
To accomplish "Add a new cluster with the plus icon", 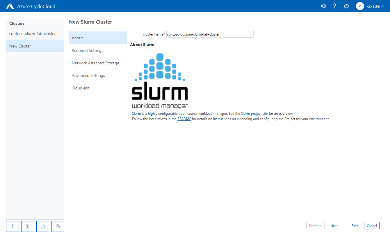I will 12,226.
